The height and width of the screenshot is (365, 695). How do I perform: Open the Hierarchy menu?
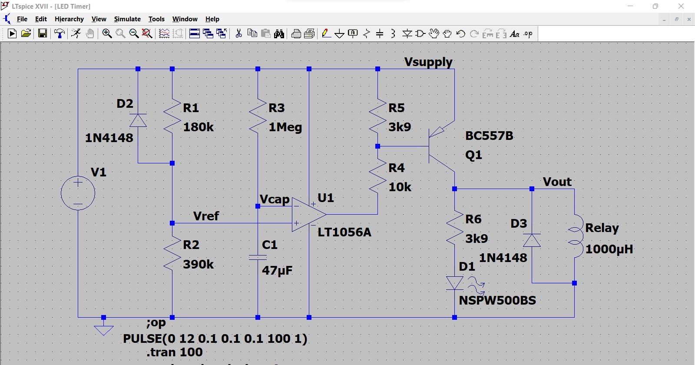[x=69, y=19]
